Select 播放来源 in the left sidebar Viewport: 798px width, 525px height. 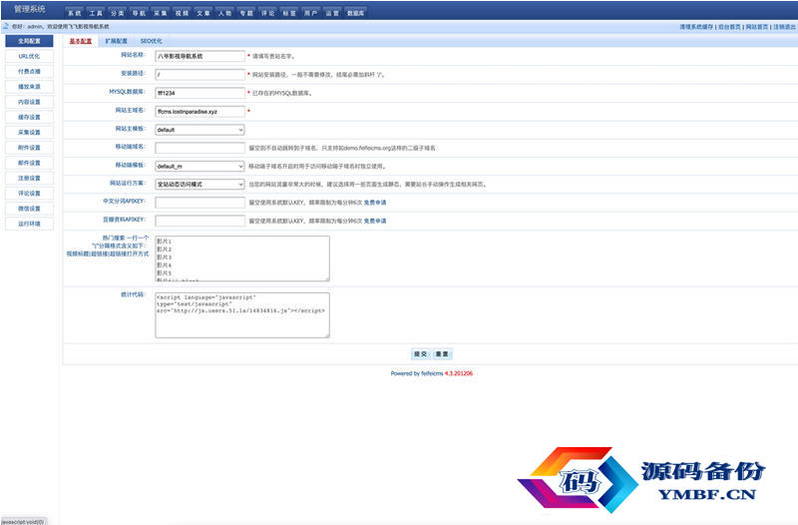[29, 87]
